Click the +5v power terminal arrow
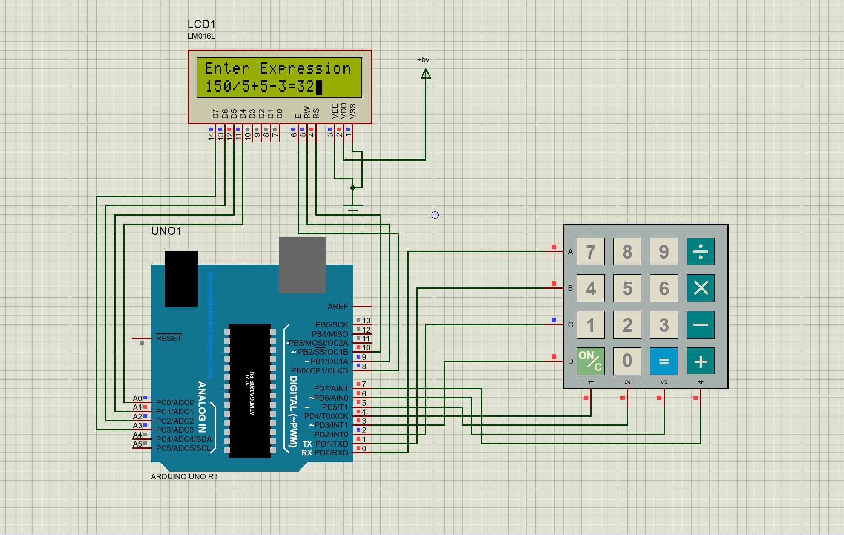The width and height of the screenshot is (844, 535). (426, 74)
